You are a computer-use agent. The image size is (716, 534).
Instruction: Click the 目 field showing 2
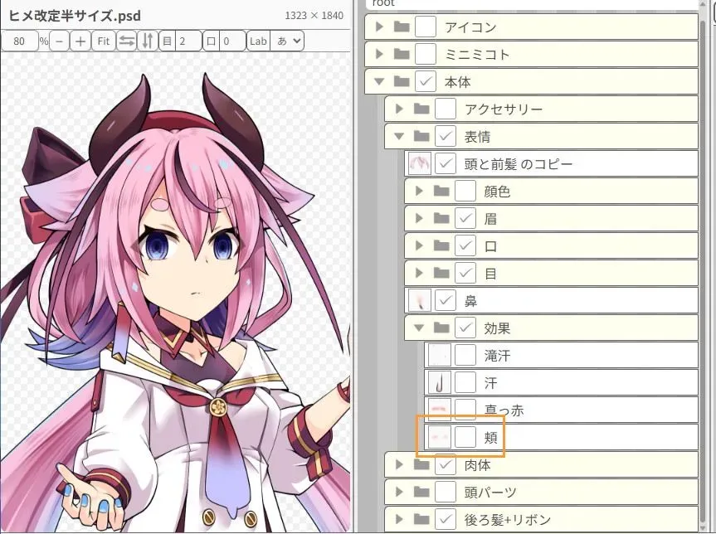click(188, 41)
